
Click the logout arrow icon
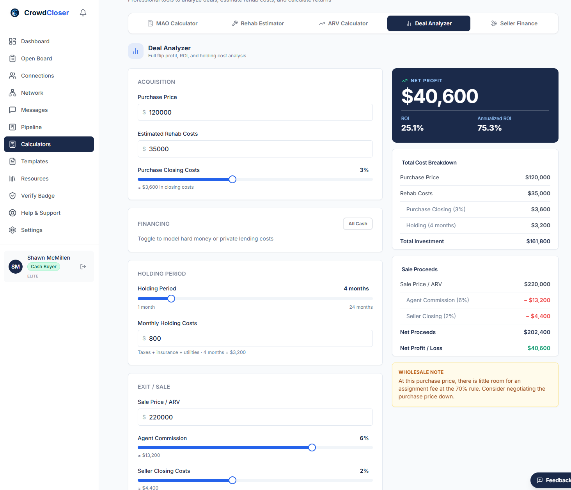point(83,267)
